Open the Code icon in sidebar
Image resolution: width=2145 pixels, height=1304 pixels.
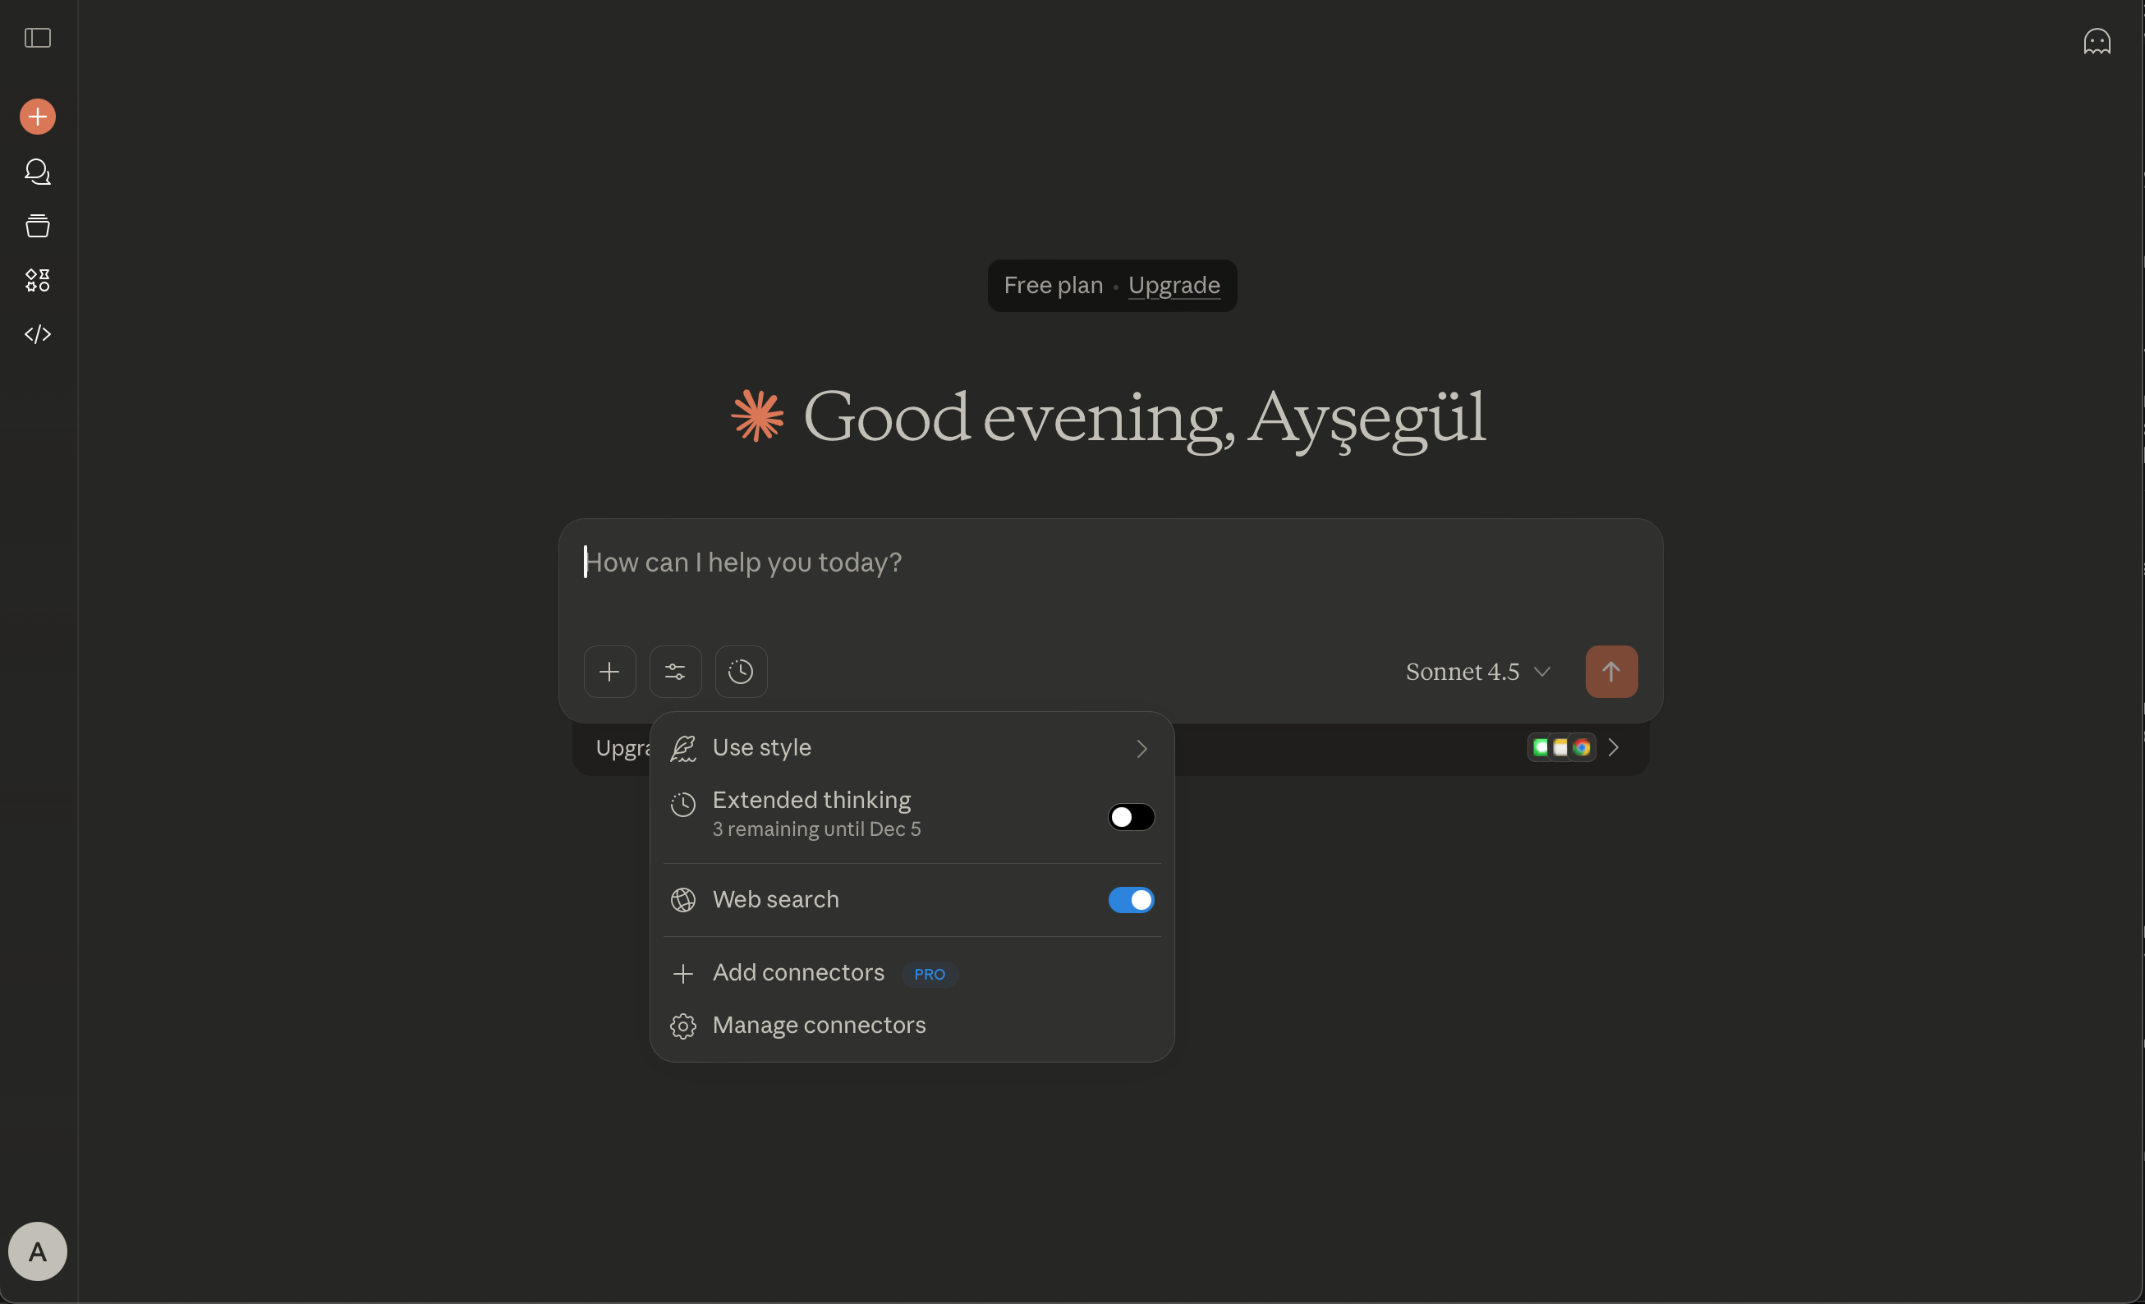pos(38,334)
